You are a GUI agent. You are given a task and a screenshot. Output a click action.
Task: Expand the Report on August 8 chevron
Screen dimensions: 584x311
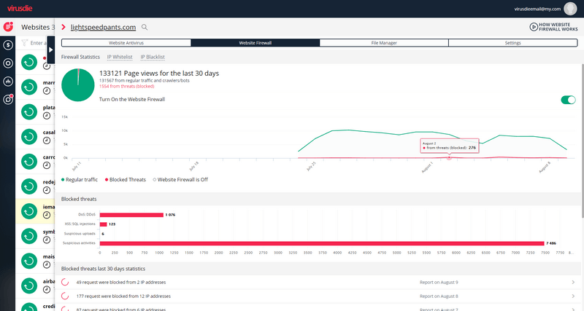(573, 296)
